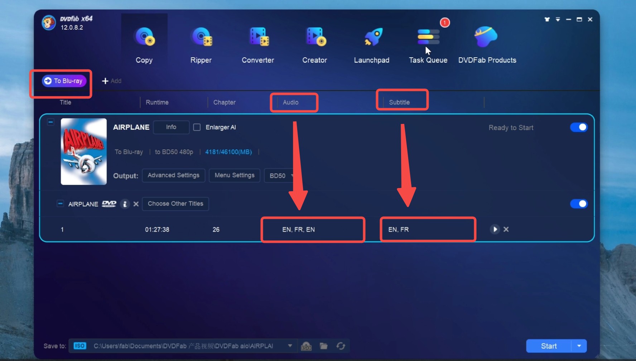The width and height of the screenshot is (636, 361).
Task: Click the Title column header
Action: click(65, 102)
